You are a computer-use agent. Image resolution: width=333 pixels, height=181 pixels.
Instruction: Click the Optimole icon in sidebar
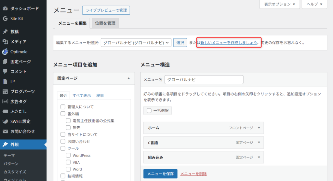[5, 52]
